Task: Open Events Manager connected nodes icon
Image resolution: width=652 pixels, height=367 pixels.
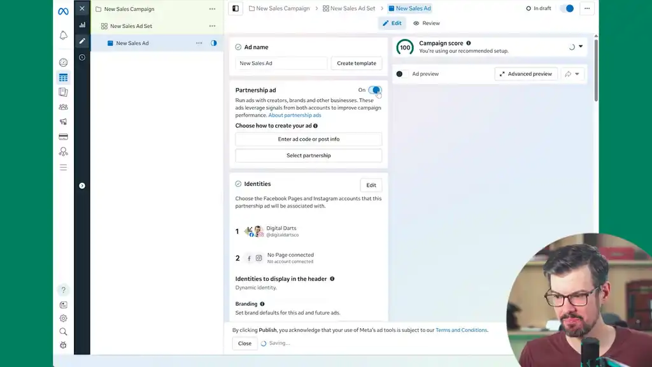Action: click(x=63, y=152)
